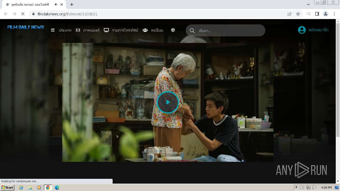Mute the tab audio speaker icon
The image size is (340, 191).
pos(56,5)
